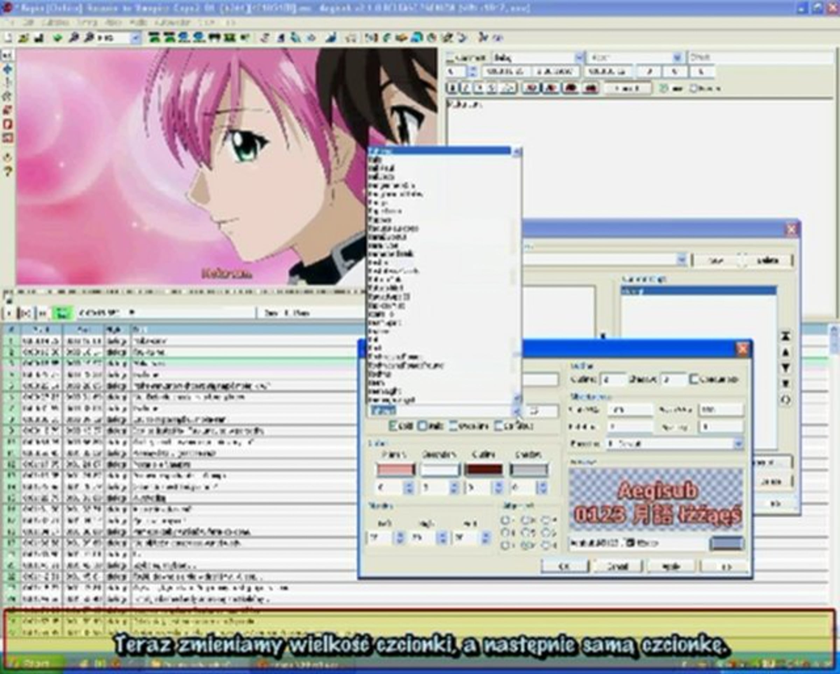
Task: Click the Italic button in edit box
Action: click(465, 89)
